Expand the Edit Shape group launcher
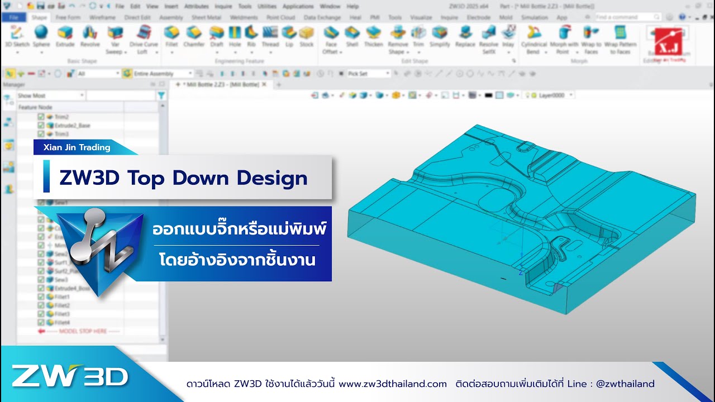This screenshot has width=715, height=402. [513, 61]
